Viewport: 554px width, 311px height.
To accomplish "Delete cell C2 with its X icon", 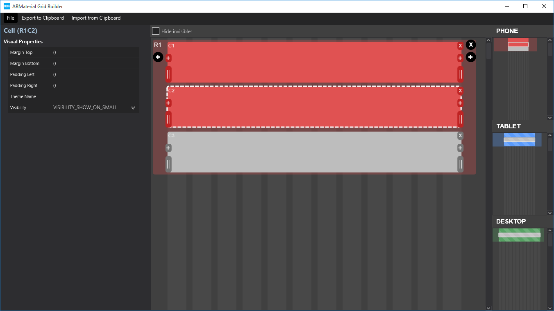I will [460, 91].
